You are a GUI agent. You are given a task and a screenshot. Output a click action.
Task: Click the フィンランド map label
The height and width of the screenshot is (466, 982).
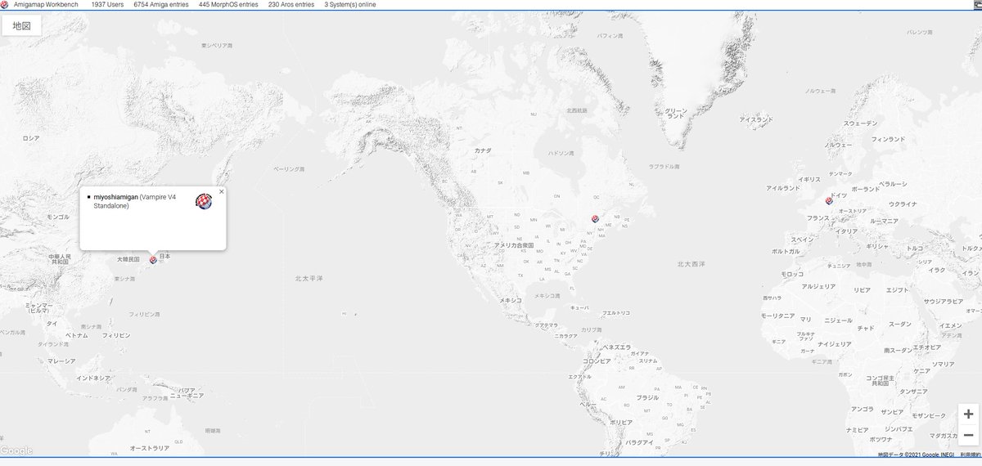(x=889, y=139)
